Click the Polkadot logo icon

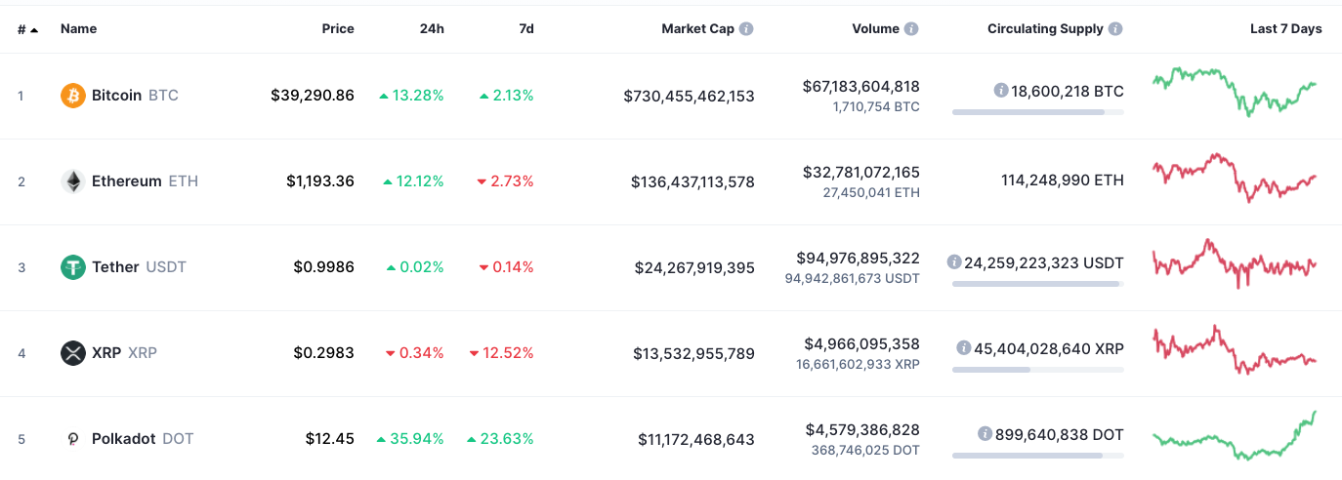point(73,439)
